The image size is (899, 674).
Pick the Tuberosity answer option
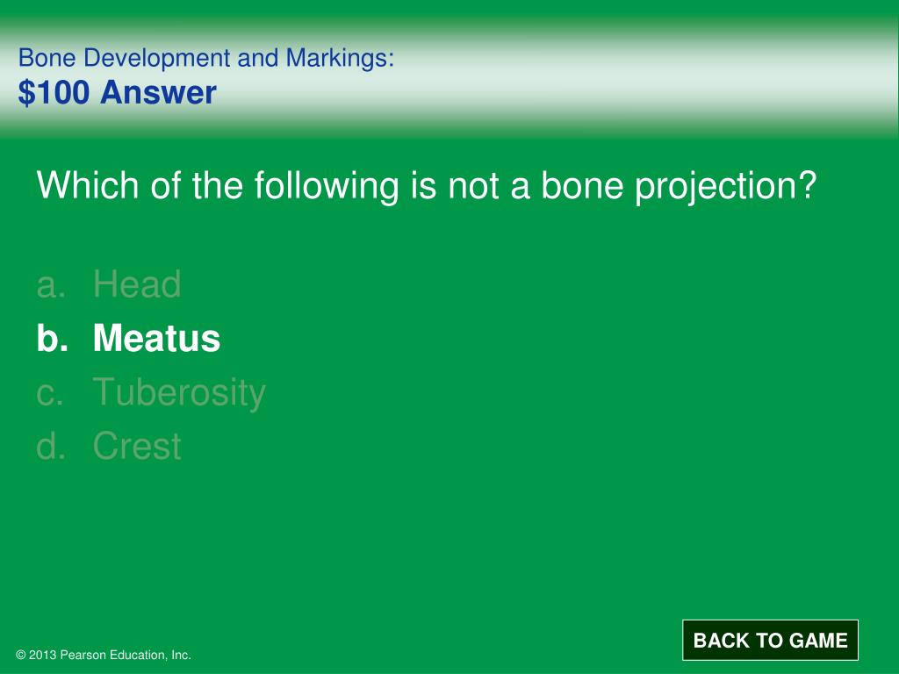tap(179, 393)
